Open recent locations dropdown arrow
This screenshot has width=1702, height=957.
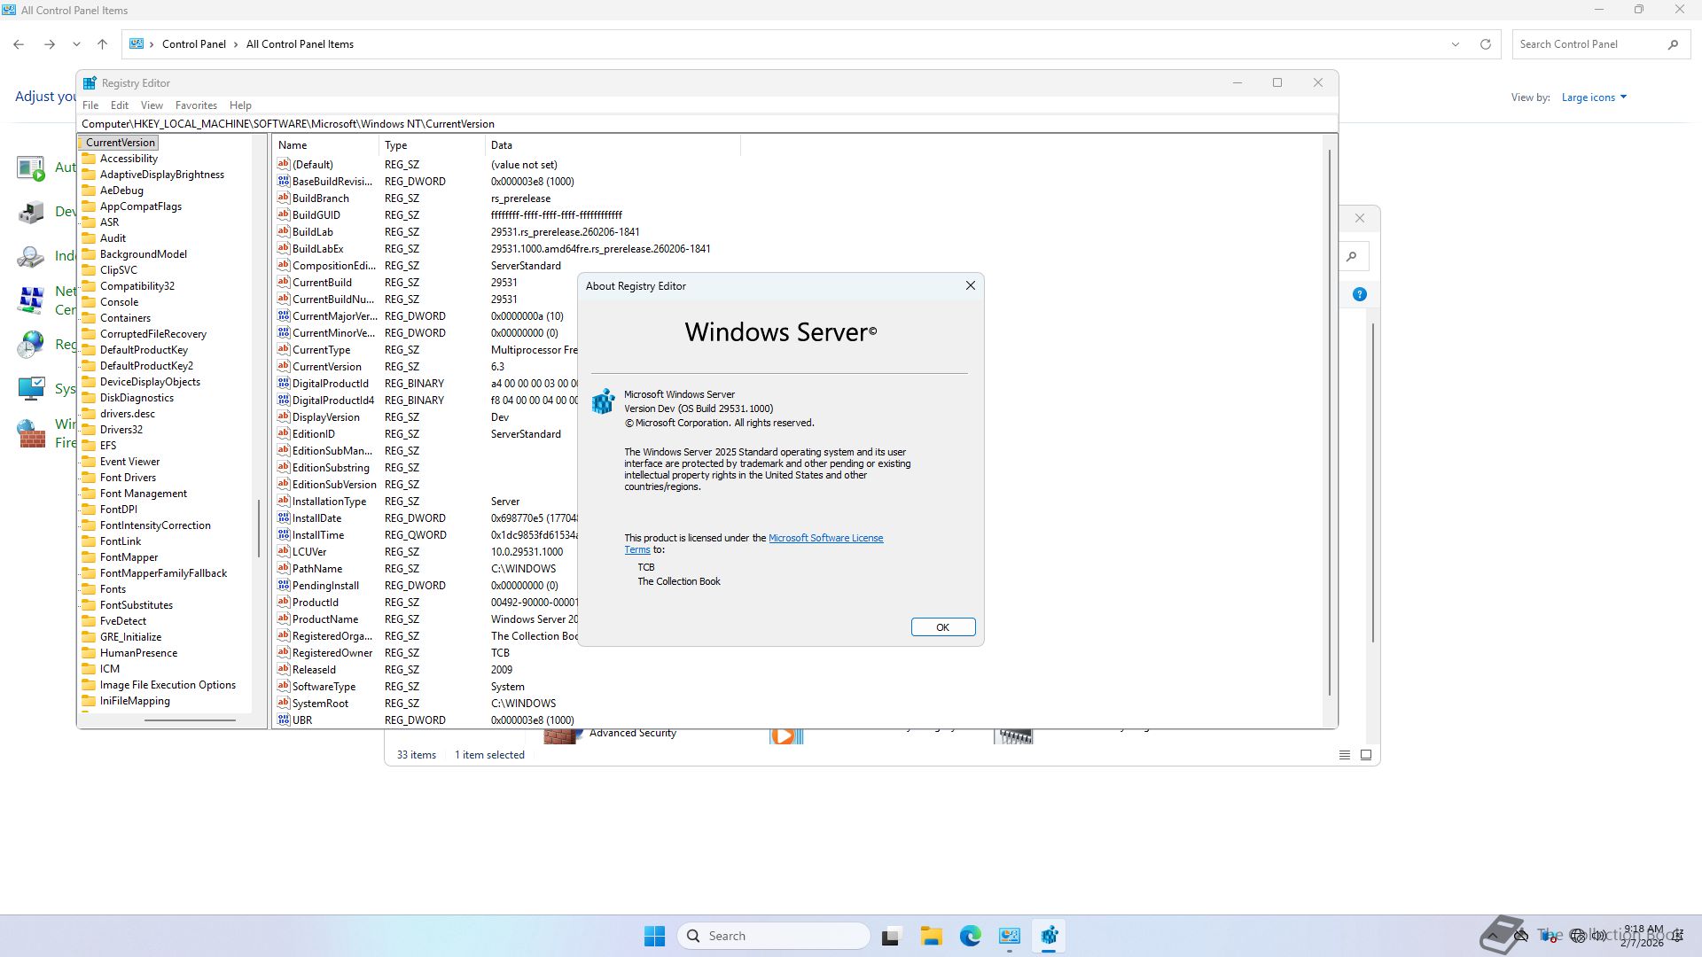(76, 44)
